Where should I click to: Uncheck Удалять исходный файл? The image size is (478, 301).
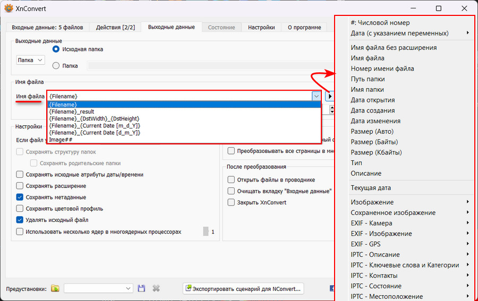click(20, 220)
